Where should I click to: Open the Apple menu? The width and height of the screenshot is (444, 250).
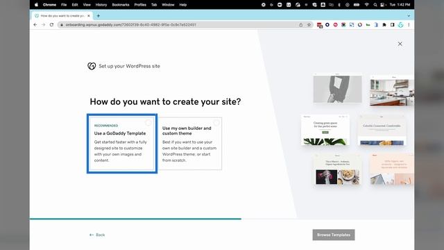(x=36, y=5)
